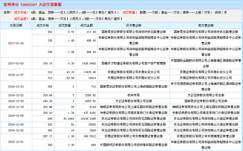This screenshot has width=243, height=151.
Task: Click the red 成交金额 label in the note
Action: click(x=20, y=19)
